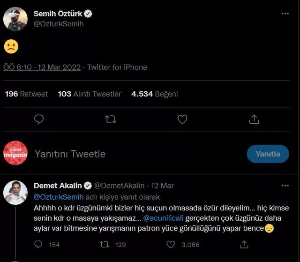
Task: Click the share icon under main tweet
Action: click(254, 119)
